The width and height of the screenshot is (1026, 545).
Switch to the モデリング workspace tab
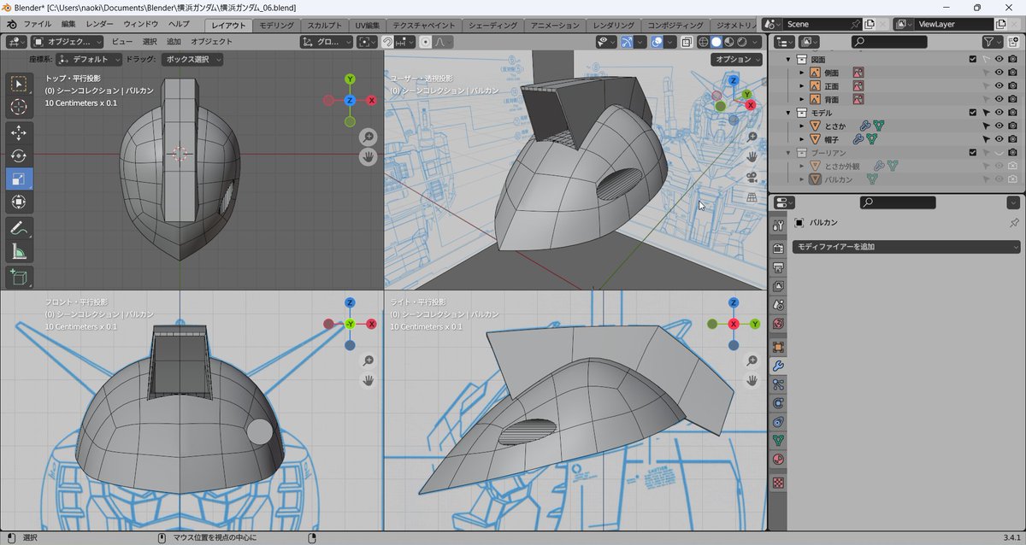pos(276,26)
